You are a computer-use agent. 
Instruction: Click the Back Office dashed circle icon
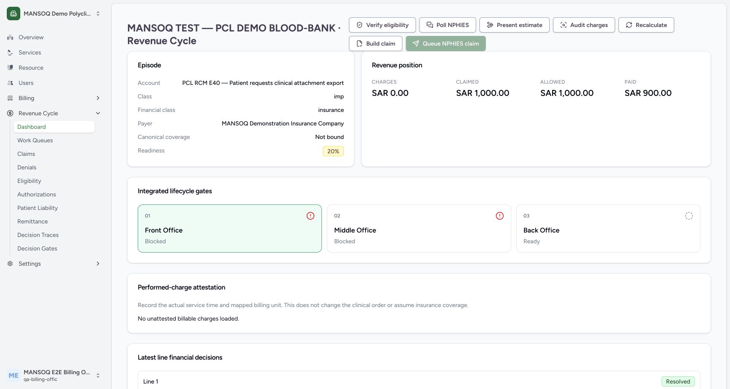click(x=689, y=216)
